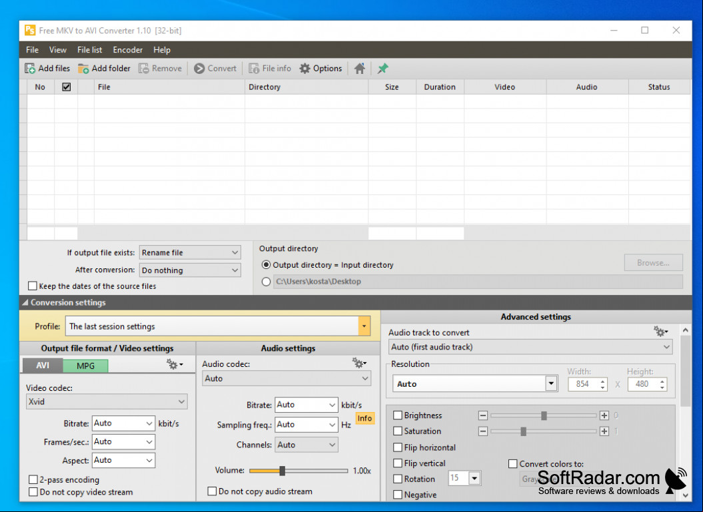
Task: Click the Browse... button
Action: (x=653, y=263)
